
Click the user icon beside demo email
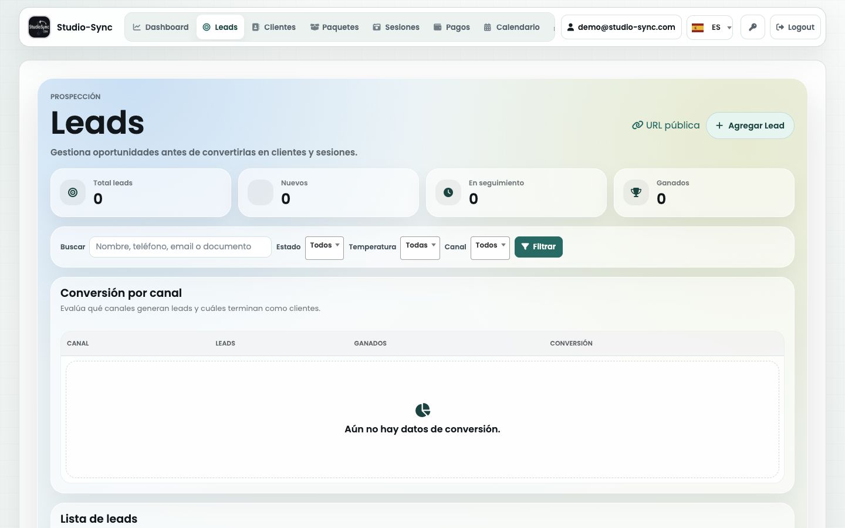coord(570,27)
